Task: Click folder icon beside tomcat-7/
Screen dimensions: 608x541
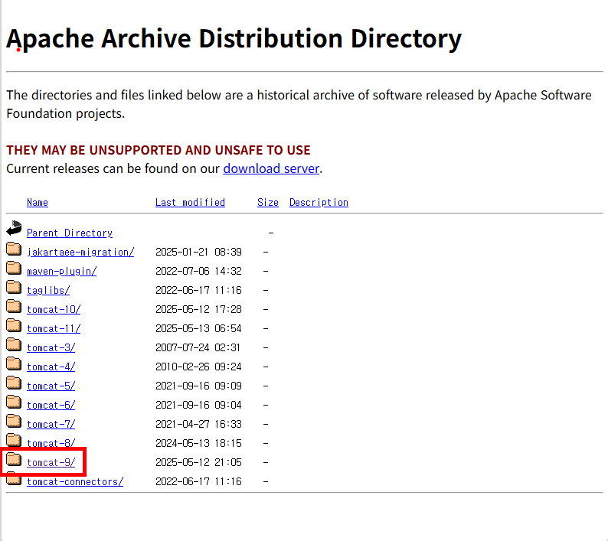Action: (14, 422)
